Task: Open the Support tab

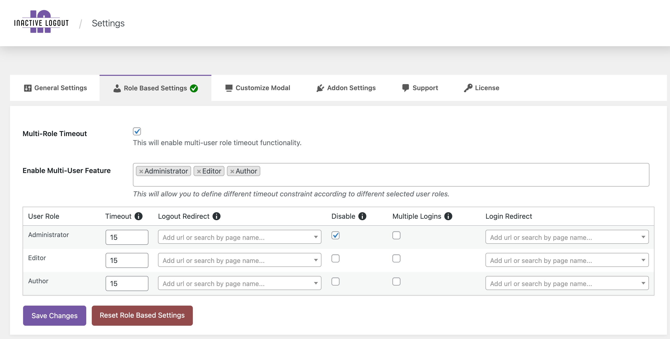Action: (420, 88)
